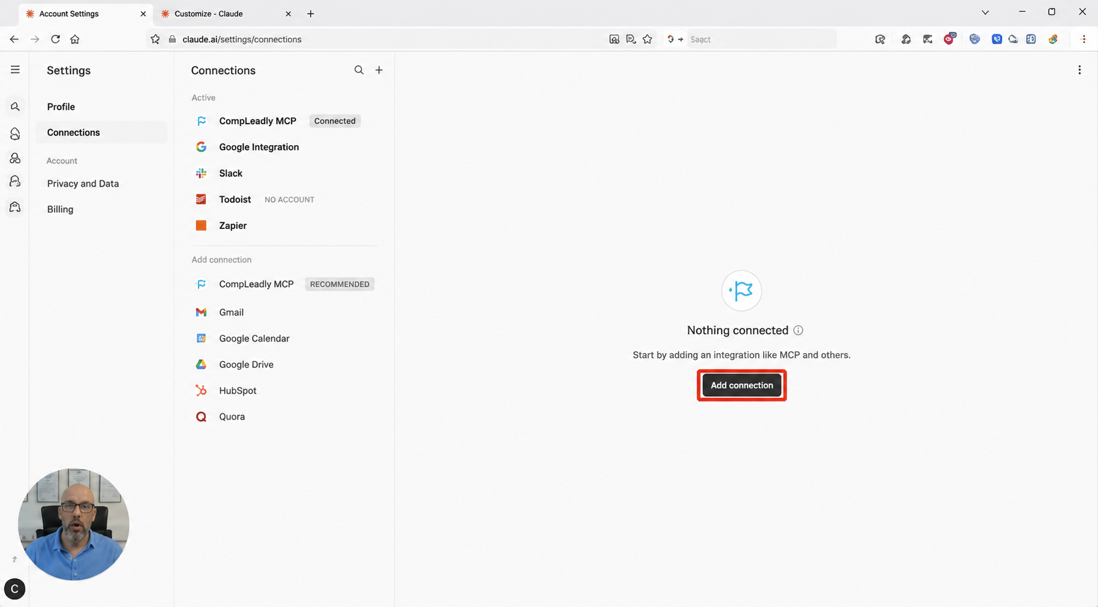Screen dimensions: 1098x607
Task: Click the red extension icon with badge
Action: [x=950, y=39]
